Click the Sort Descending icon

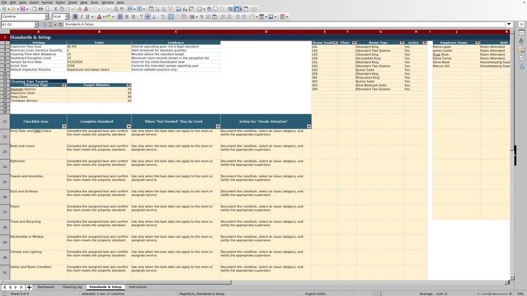163,9
